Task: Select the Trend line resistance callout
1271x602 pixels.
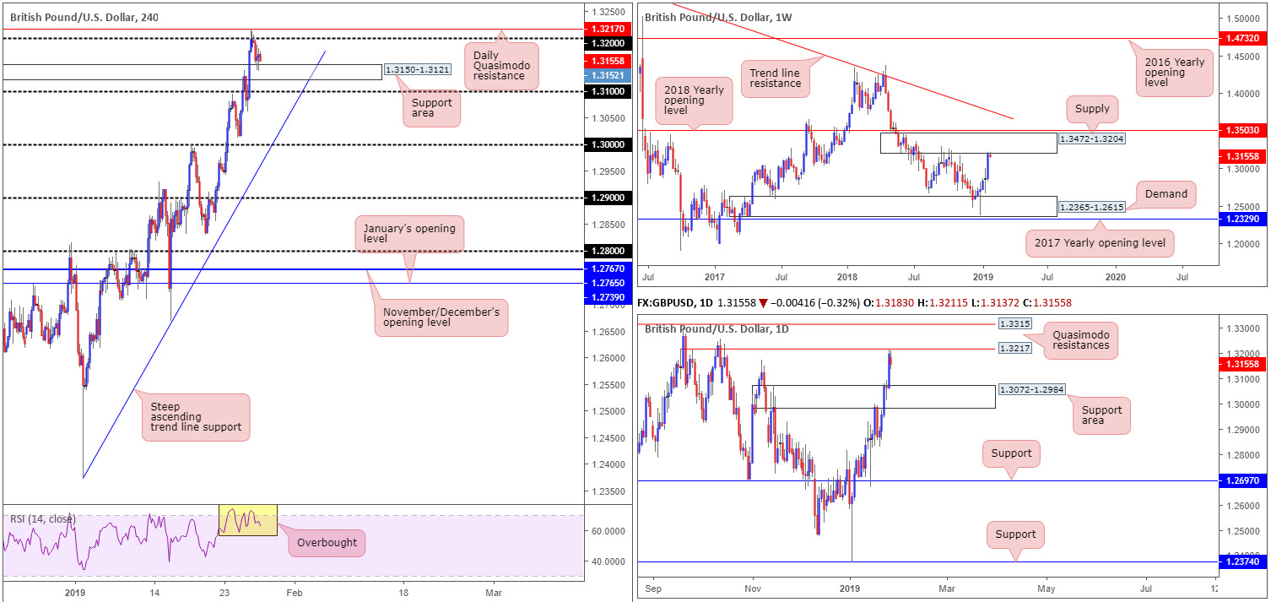Action: point(774,79)
